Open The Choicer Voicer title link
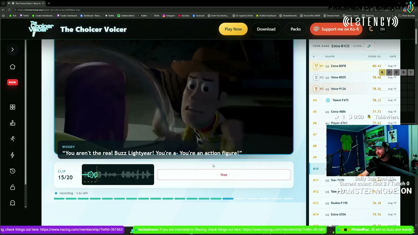The width and height of the screenshot is (418, 235). (x=93, y=29)
